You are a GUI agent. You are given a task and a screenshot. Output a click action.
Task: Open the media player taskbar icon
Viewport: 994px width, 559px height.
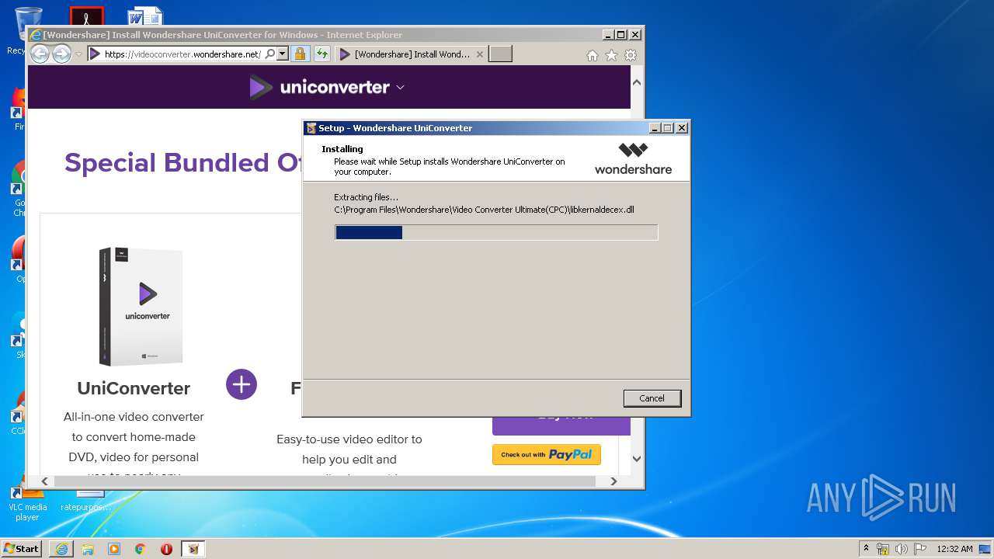pos(114,549)
